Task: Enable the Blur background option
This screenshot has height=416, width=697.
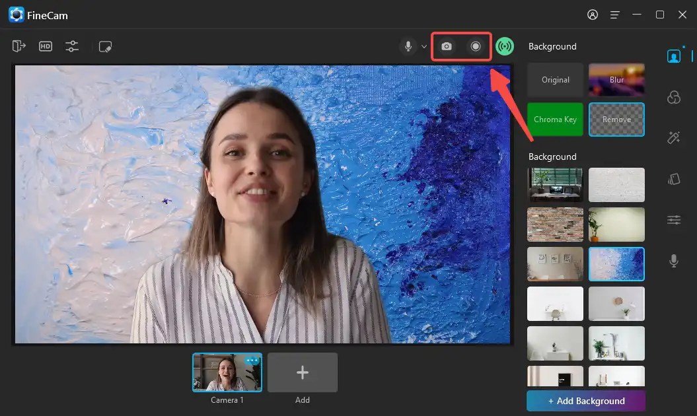Action: tap(616, 79)
